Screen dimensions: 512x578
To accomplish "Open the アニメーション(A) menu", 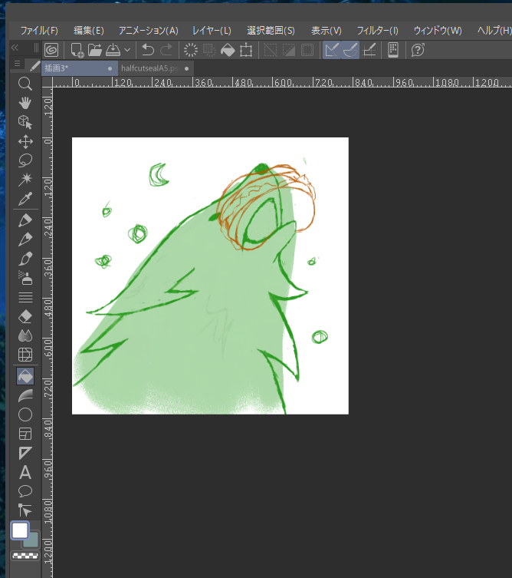I will pyautogui.click(x=149, y=30).
